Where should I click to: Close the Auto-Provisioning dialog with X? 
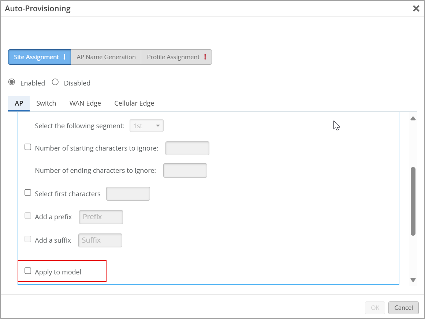point(416,9)
